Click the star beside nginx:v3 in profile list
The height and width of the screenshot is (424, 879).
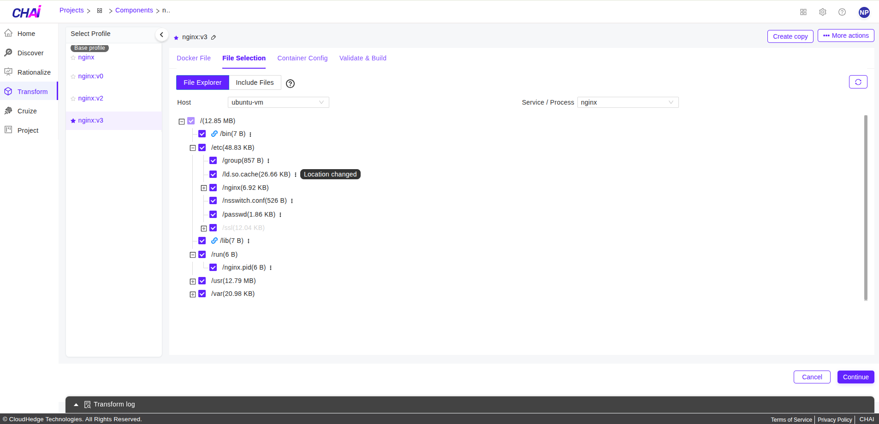click(73, 121)
